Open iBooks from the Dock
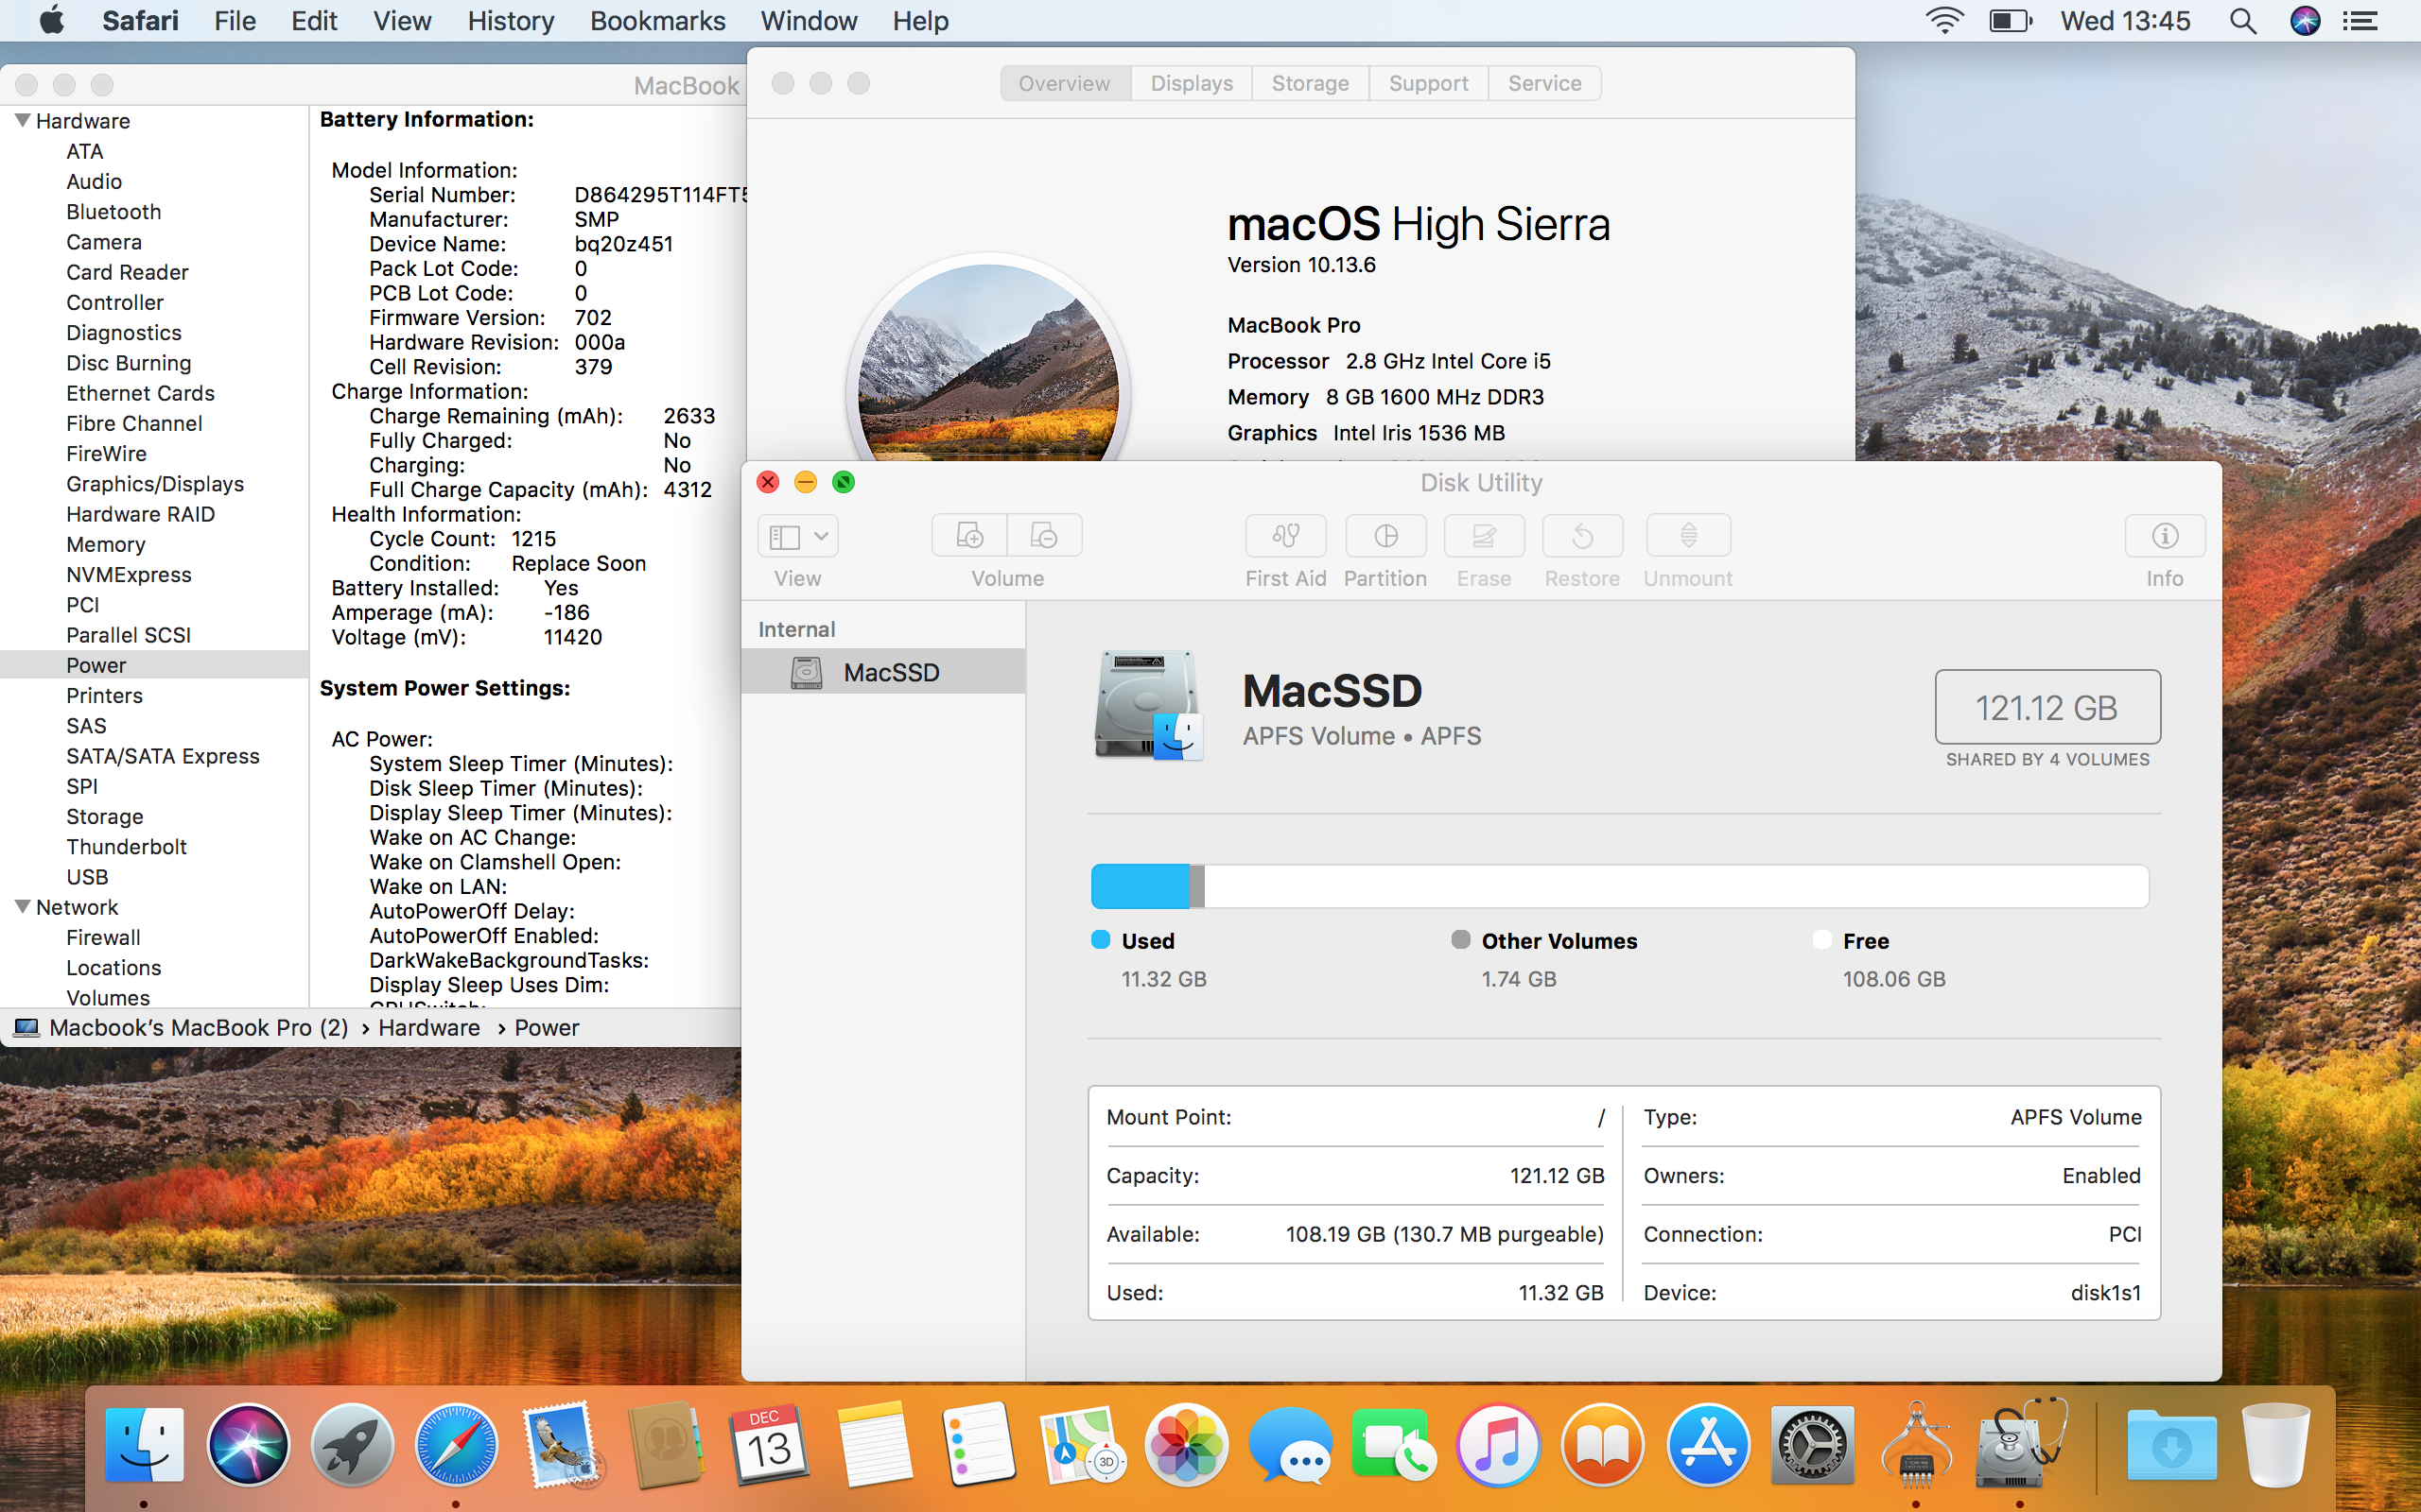The image size is (2421, 1512). point(1603,1445)
